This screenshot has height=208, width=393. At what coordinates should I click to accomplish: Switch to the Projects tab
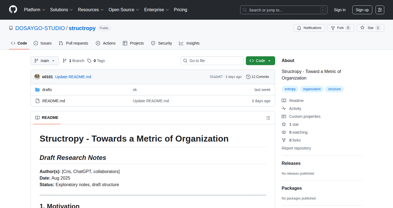coord(133,43)
